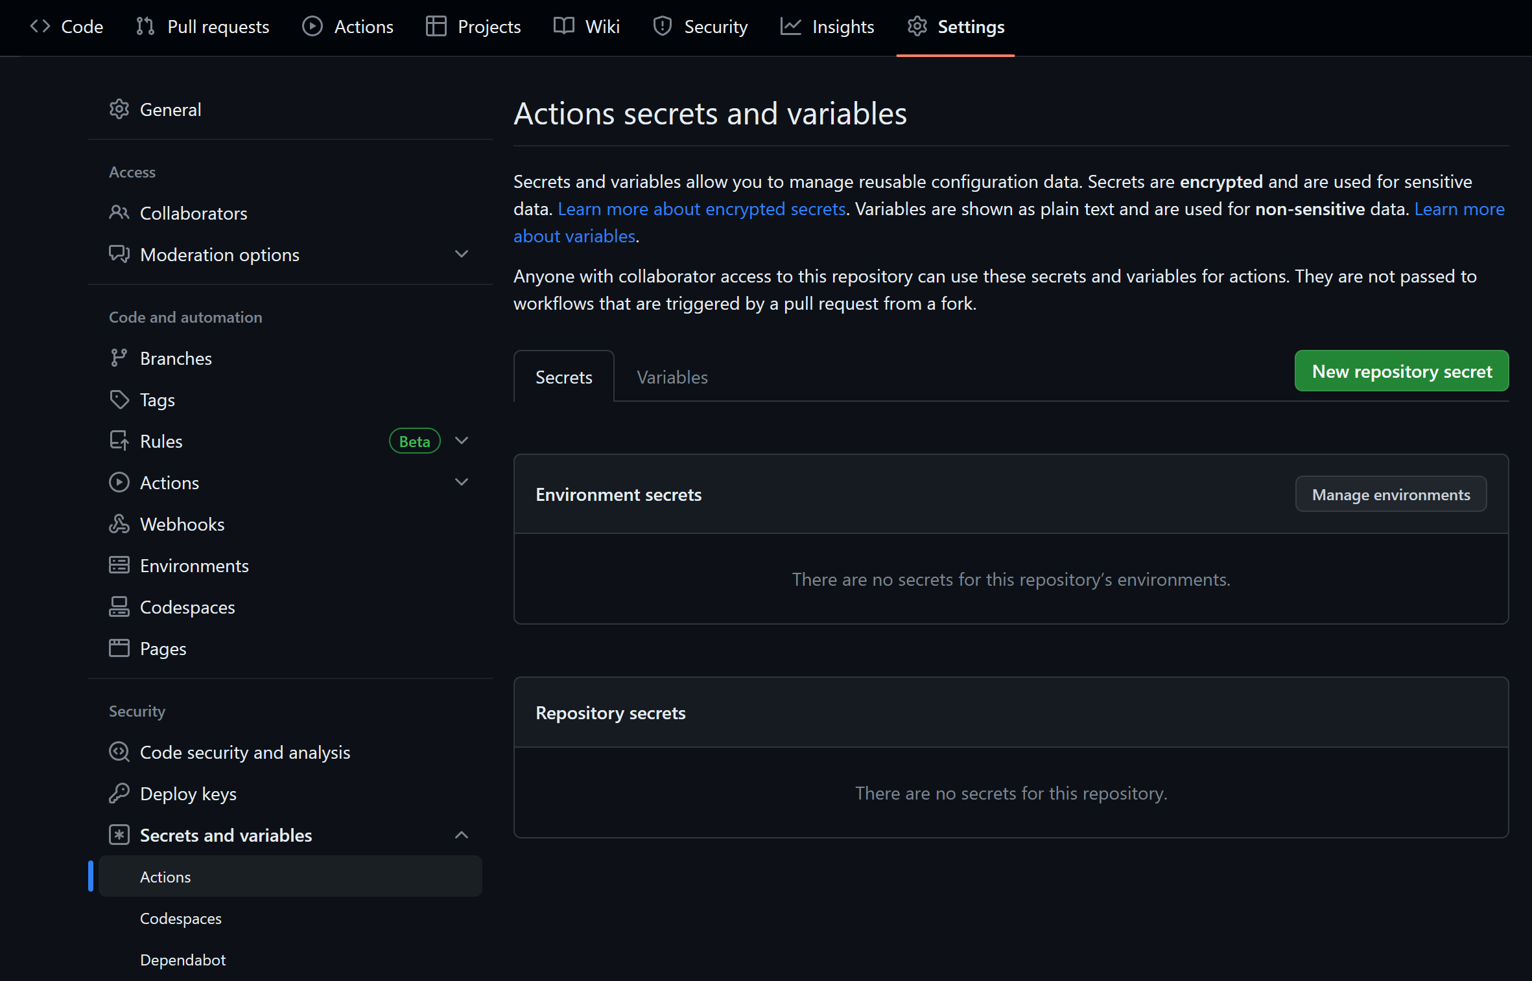Open the Insights repository tab
This screenshot has width=1532, height=981.
pos(827,27)
